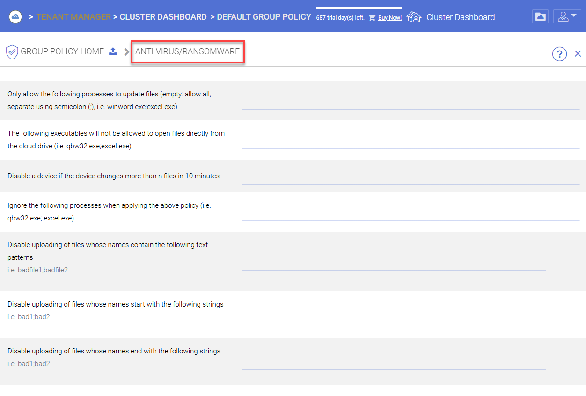The image size is (586, 396).
Task: Click the upload icon beside Group Policy Home
Action: click(x=113, y=51)
